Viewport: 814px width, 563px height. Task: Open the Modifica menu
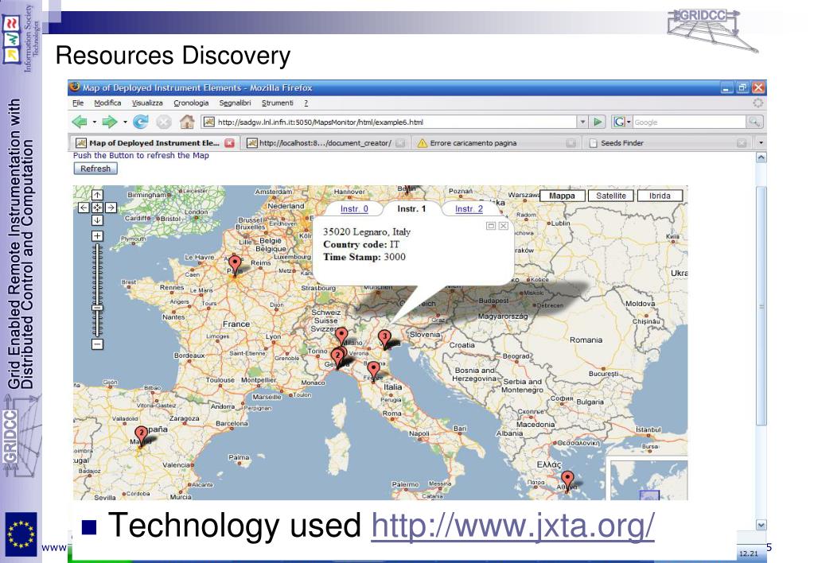pos(107,103)
